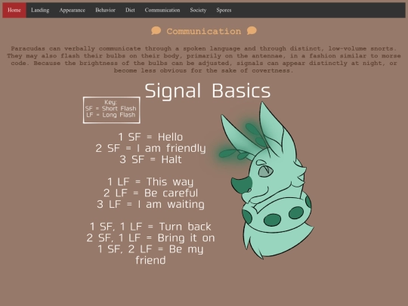This screenshot has width=408, height=306.
Task: Click the Signal Basics title
Action: point(207,91)
